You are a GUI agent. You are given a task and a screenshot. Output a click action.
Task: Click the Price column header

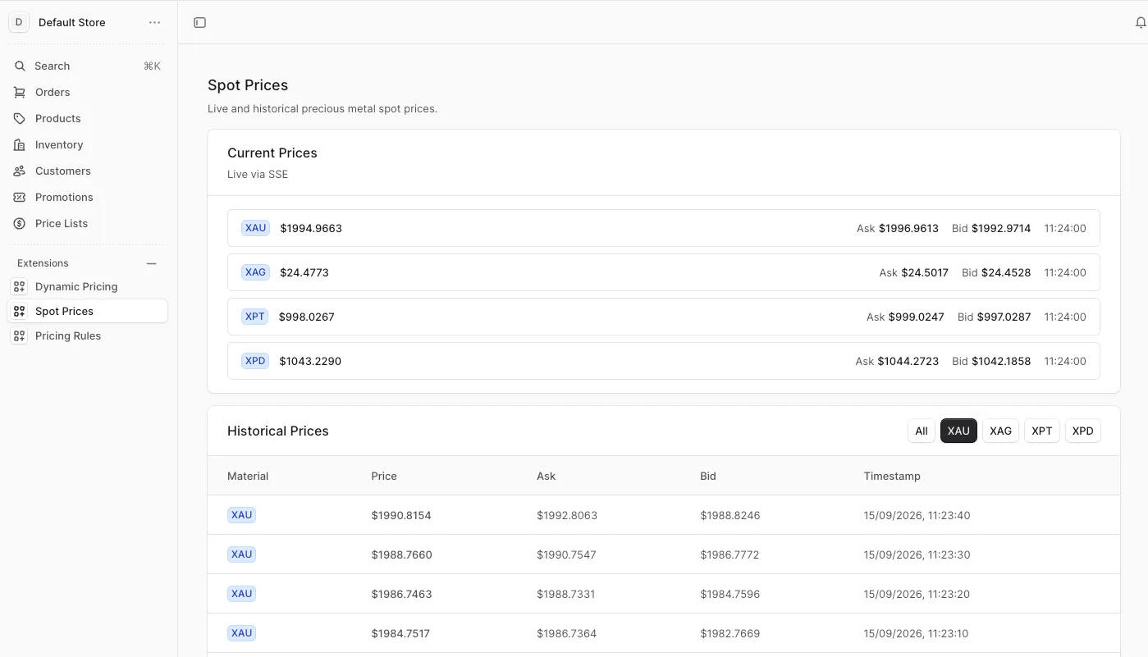tap(384, 476)
